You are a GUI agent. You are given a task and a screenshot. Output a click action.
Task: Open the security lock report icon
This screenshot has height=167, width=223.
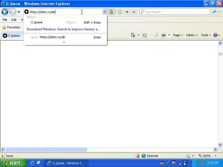(111, 12)
